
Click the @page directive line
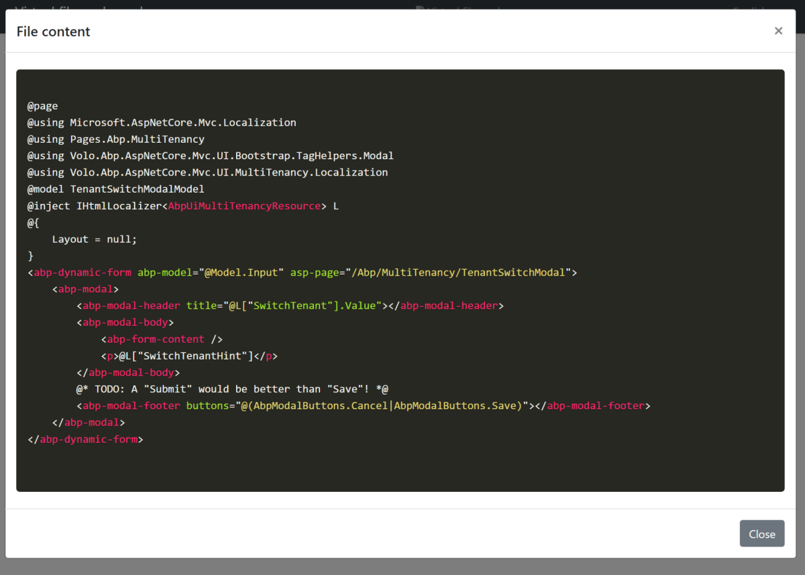pyautogui.click(x=42, y=106)
